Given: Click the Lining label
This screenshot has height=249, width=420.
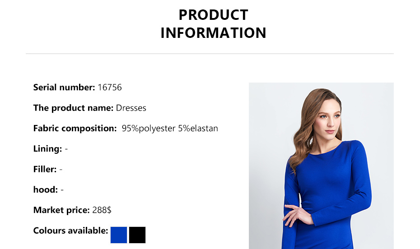Looking at the screenshot, I should click(x=47, y=149).
